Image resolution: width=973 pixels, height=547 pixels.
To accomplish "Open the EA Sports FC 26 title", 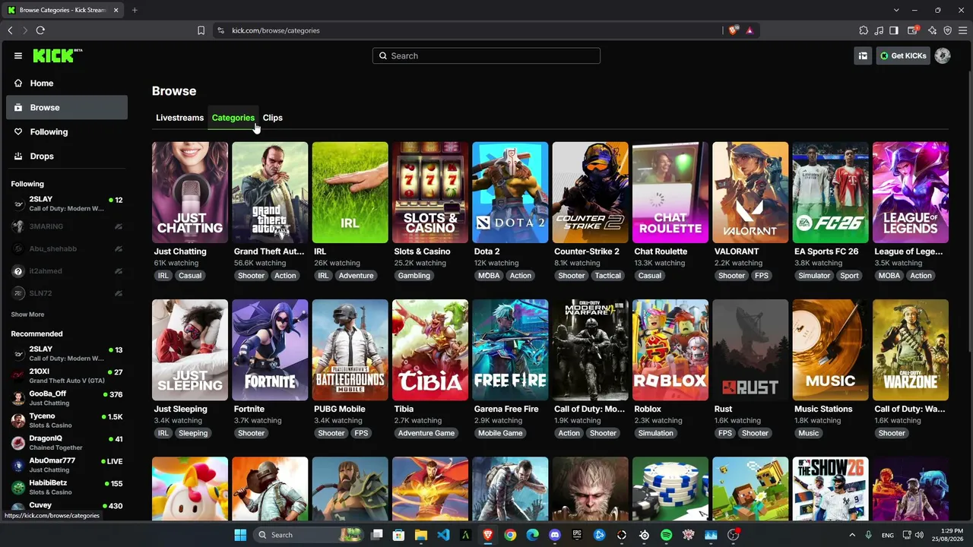I will 826,251.
